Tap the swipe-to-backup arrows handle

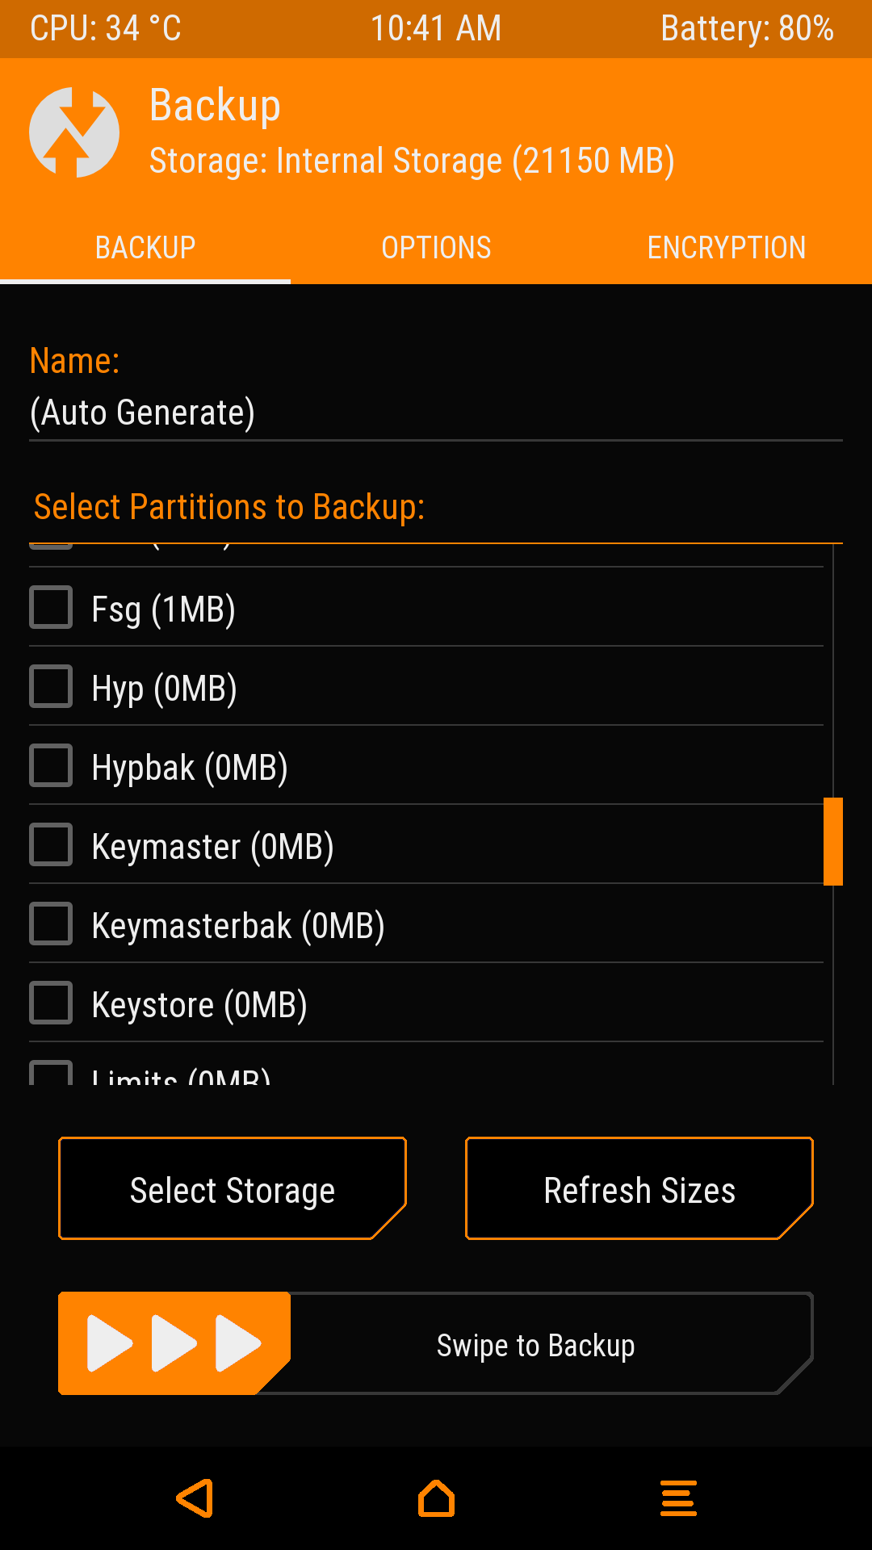[x=174, y=1343]
